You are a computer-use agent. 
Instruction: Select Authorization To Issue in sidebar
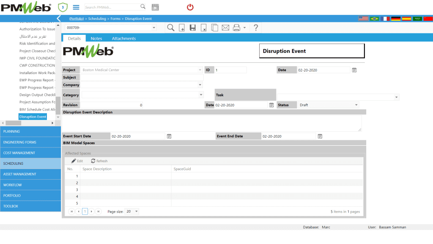(x=37, y=29)
